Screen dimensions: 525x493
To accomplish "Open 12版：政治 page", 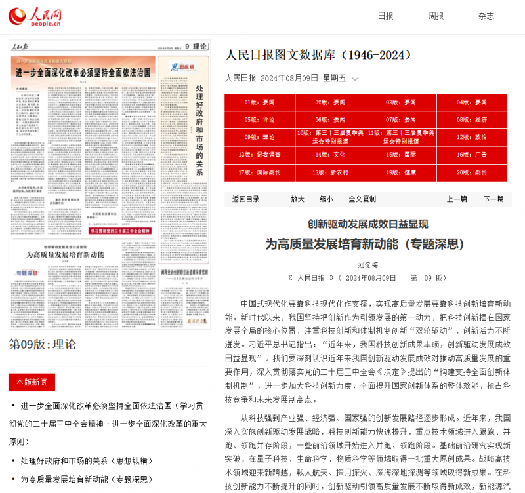I will point(472,137).
